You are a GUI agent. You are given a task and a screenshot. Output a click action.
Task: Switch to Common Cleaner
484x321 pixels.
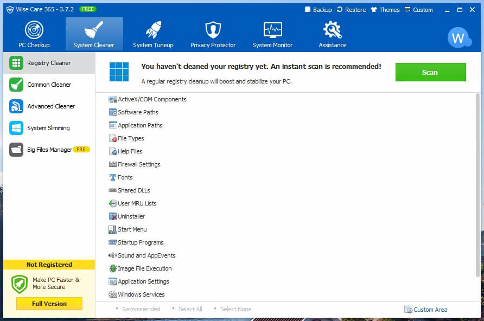coord(49,85)
